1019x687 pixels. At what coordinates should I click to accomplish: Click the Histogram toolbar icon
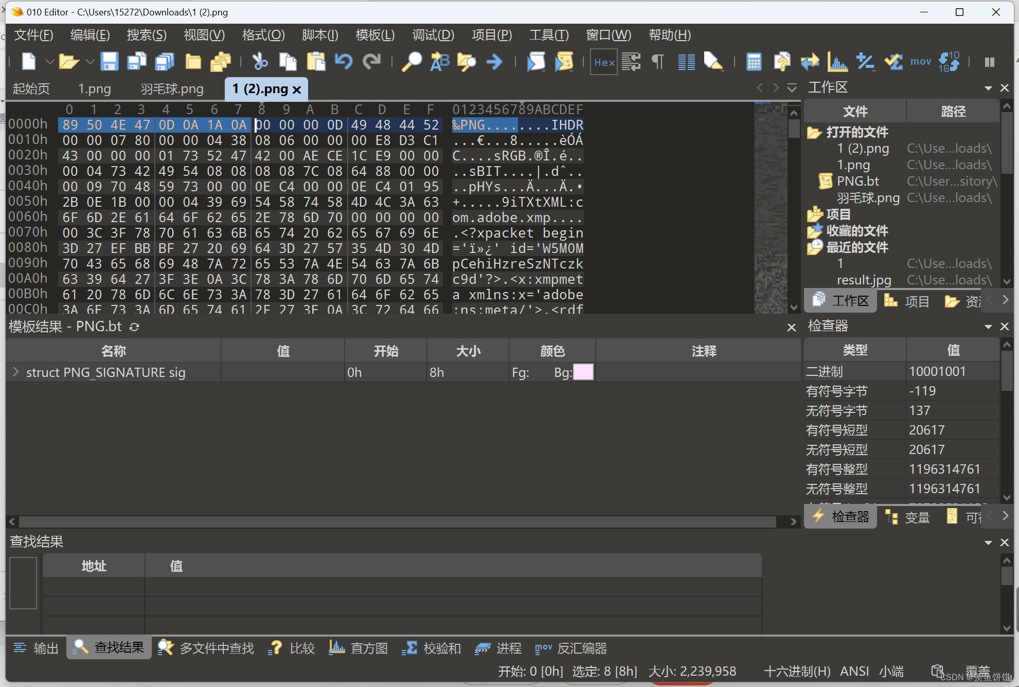click(837, 62)
